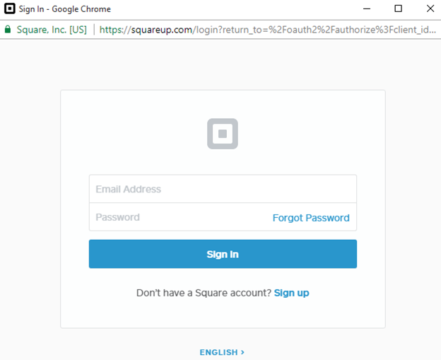Viewport: 441px width, 360px height.
Task: Open the Forgot Password link
Action: pyautogui.click(x=311, y=218)
